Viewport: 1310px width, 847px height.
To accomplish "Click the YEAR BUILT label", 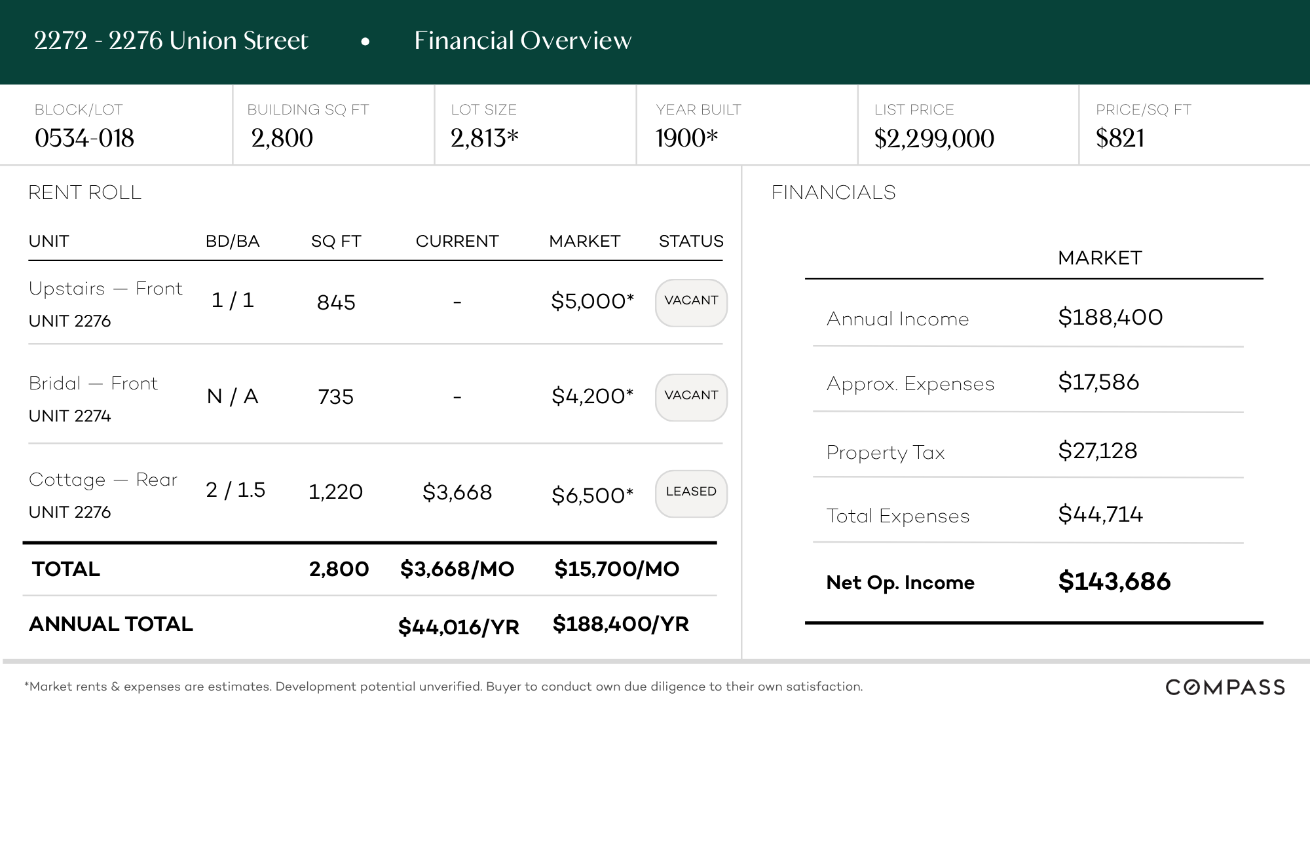I will click(x=698, y=109).
